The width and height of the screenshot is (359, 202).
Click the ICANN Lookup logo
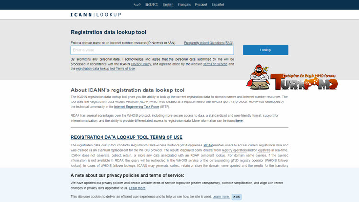pos(96,15)
